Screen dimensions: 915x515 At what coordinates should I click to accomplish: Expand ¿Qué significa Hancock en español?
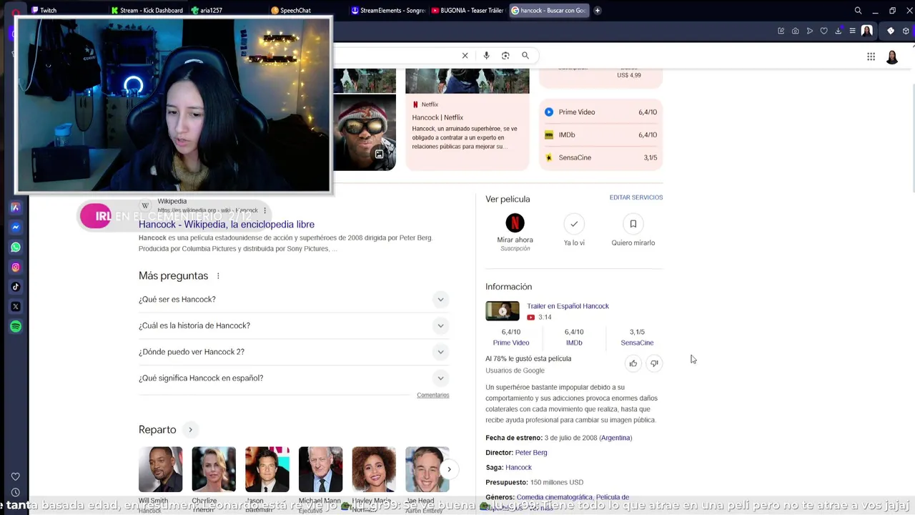point(294,378)
